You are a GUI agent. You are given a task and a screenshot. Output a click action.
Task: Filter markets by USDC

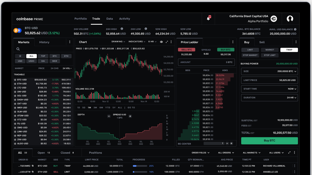pos(31,61)
